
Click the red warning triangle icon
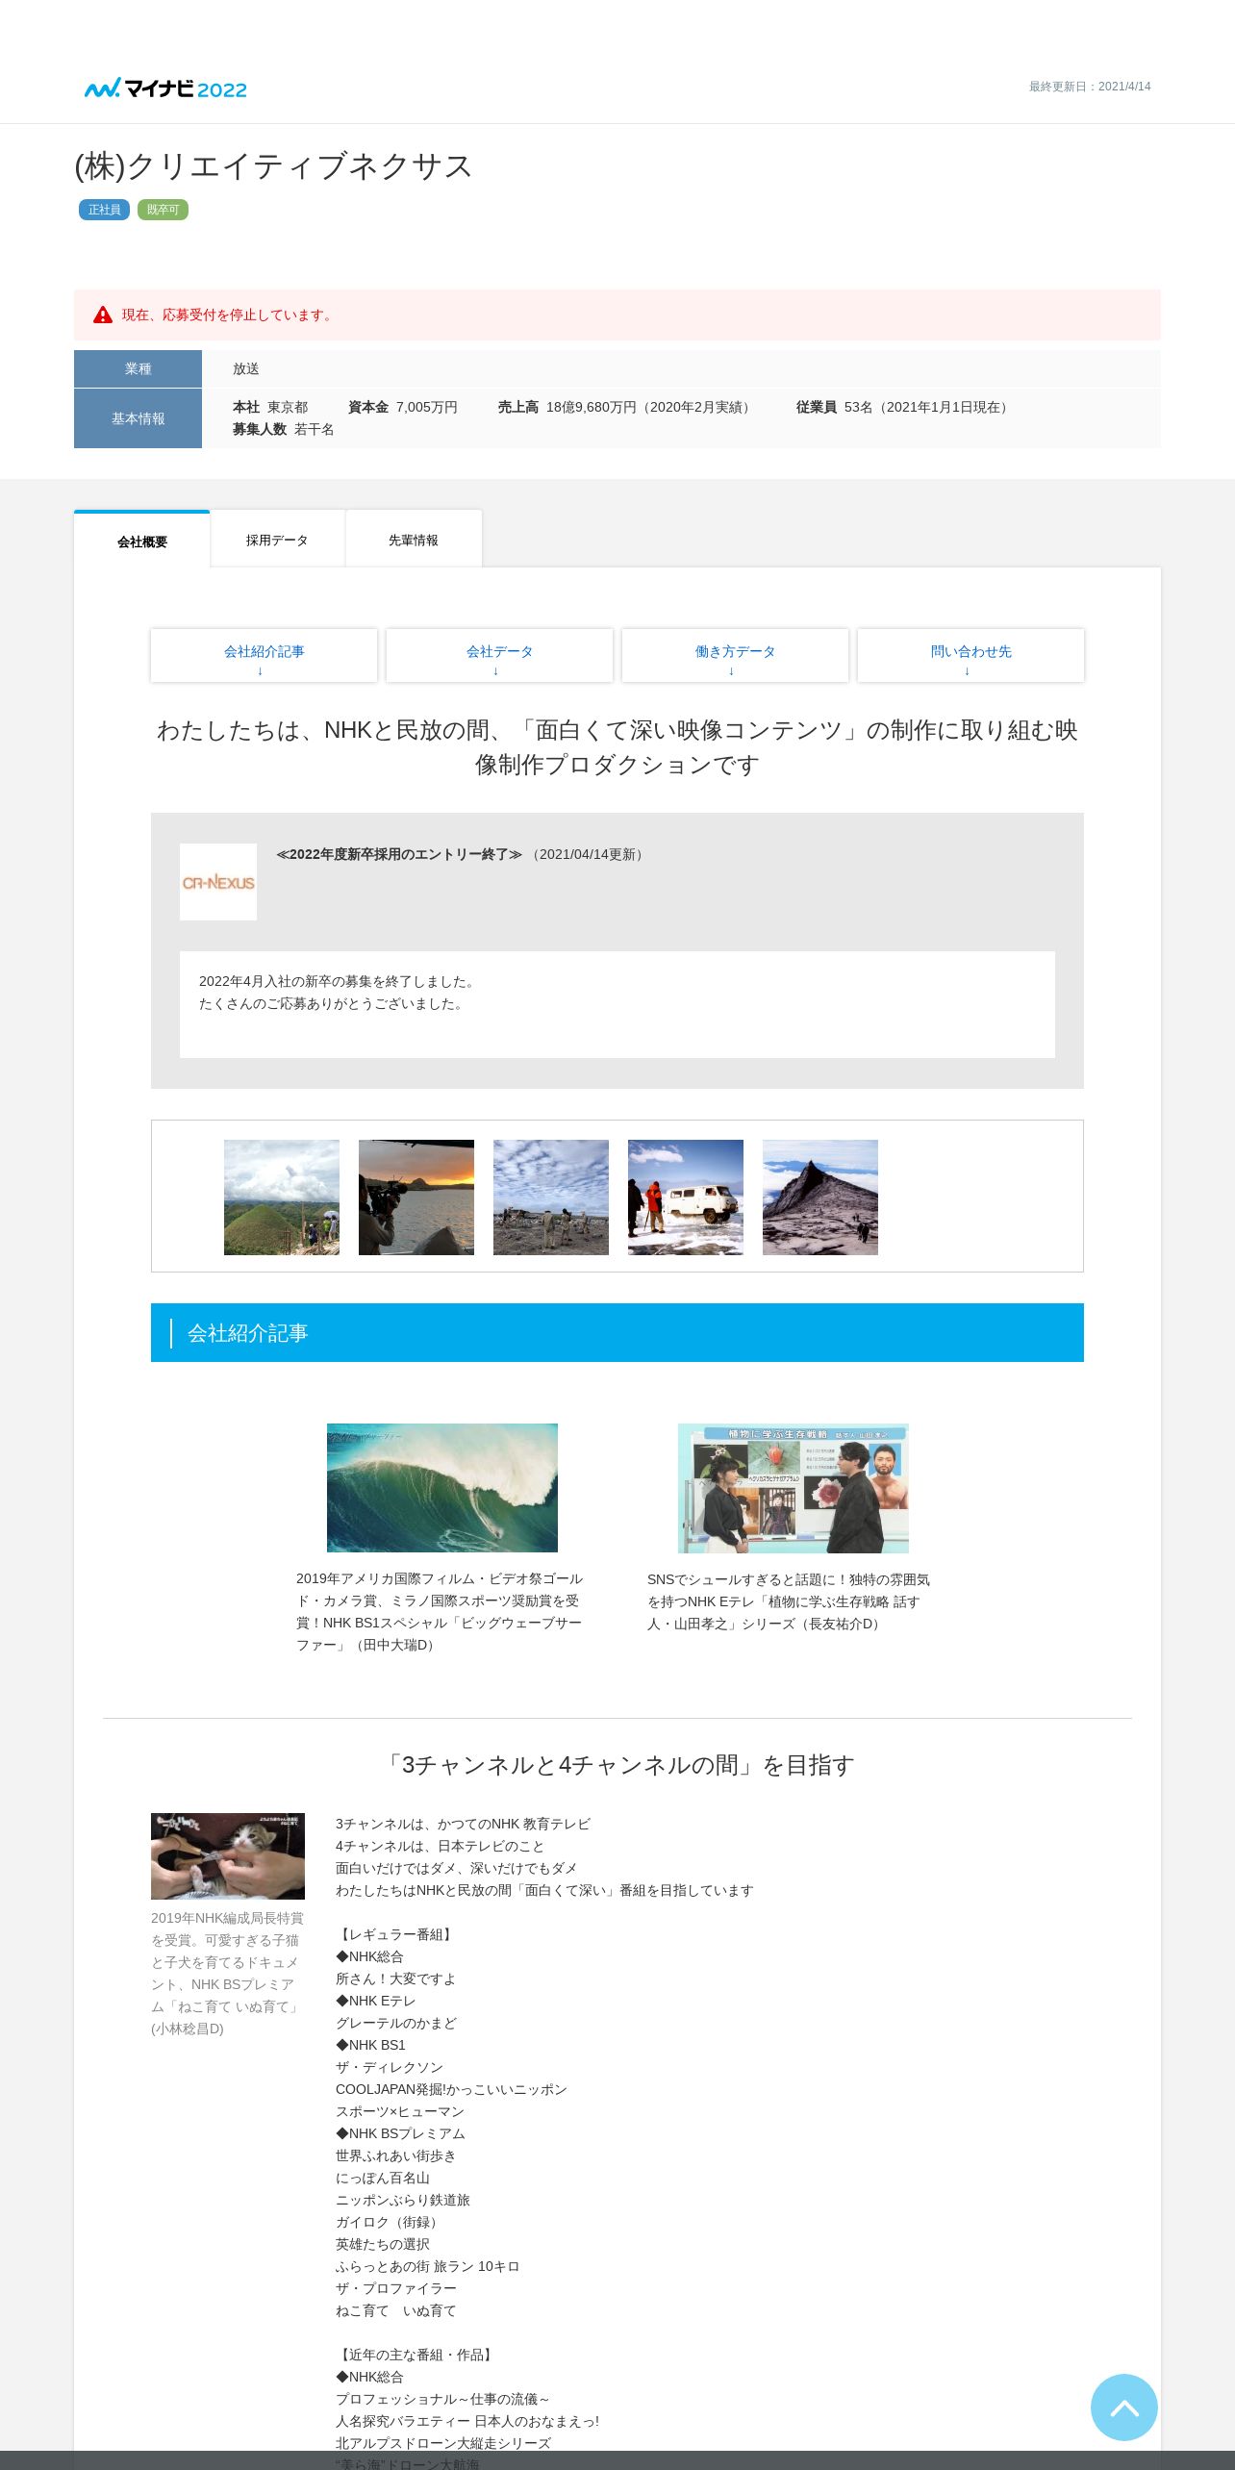coord(103,315)
